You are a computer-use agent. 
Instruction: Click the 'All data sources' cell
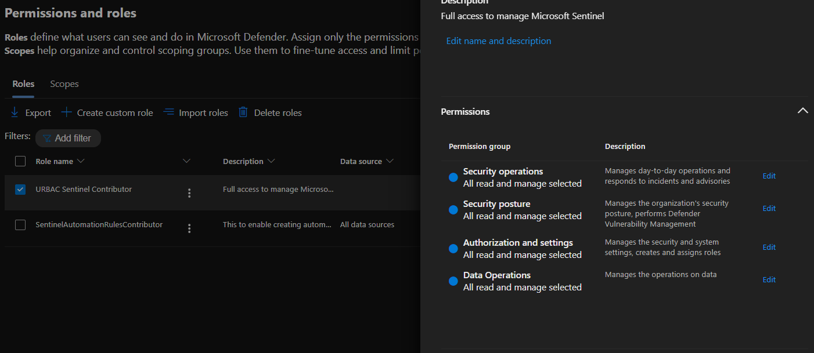pos(367,224)
